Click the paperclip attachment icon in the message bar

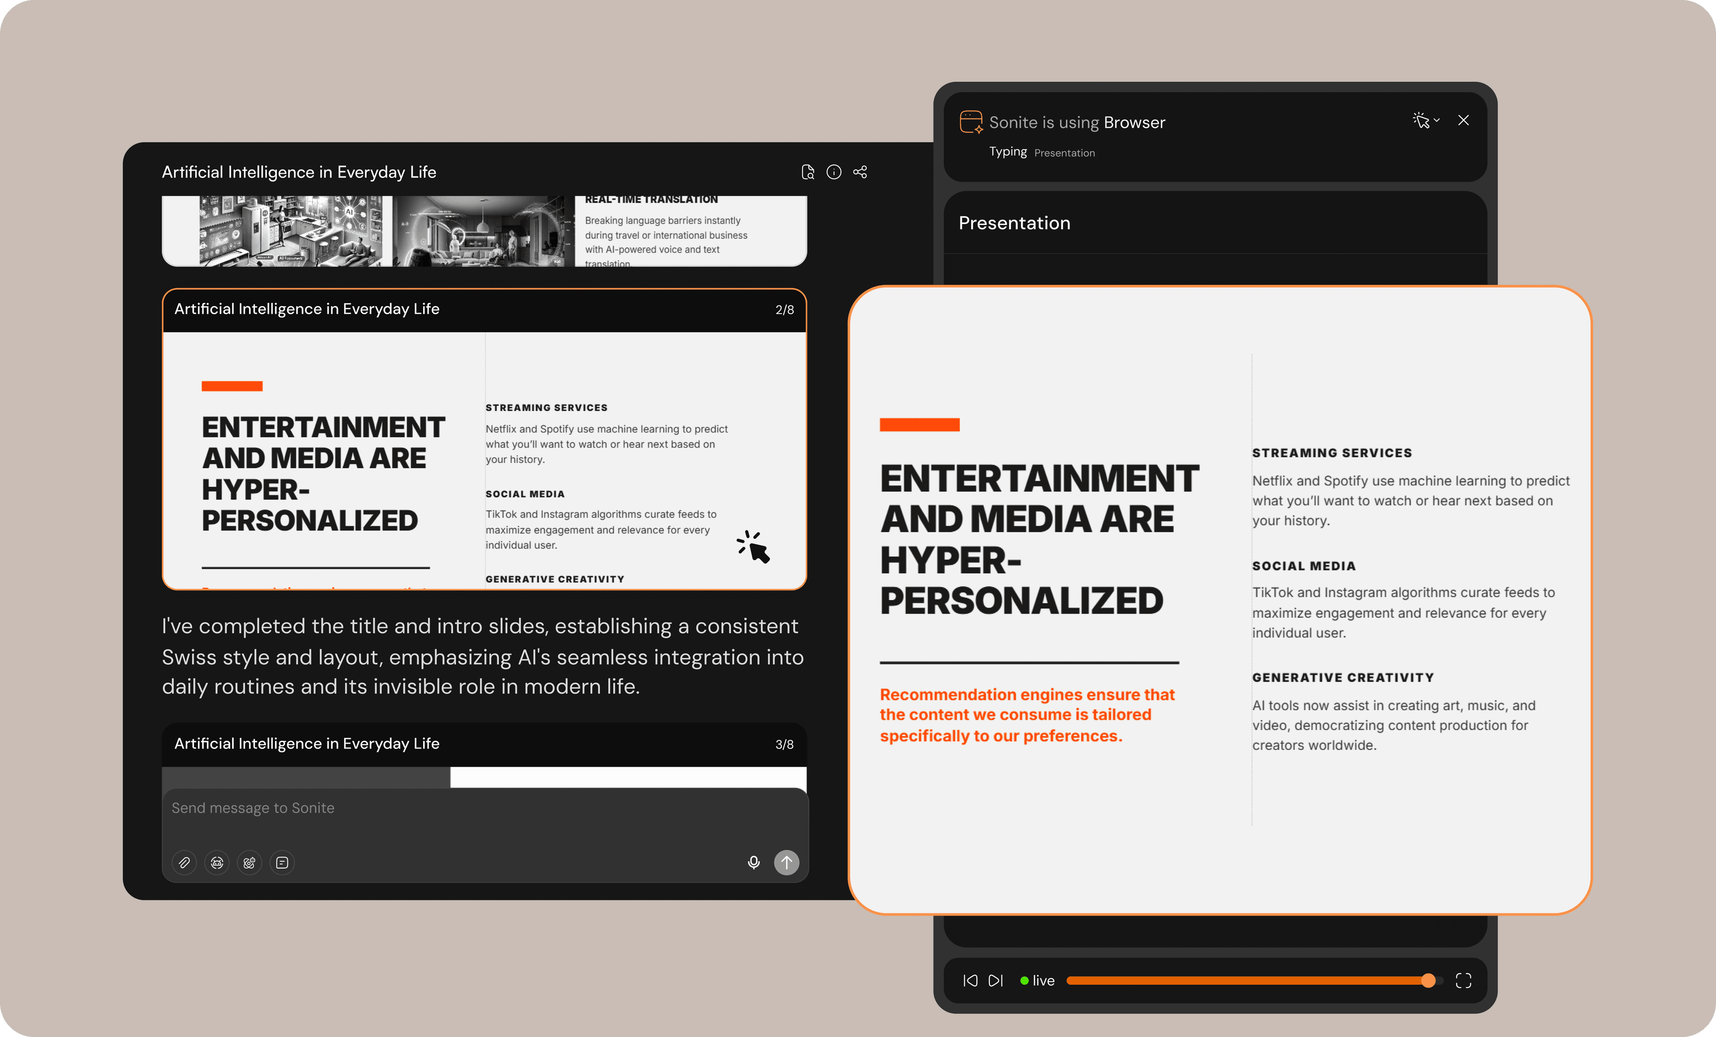pos(184,862)
